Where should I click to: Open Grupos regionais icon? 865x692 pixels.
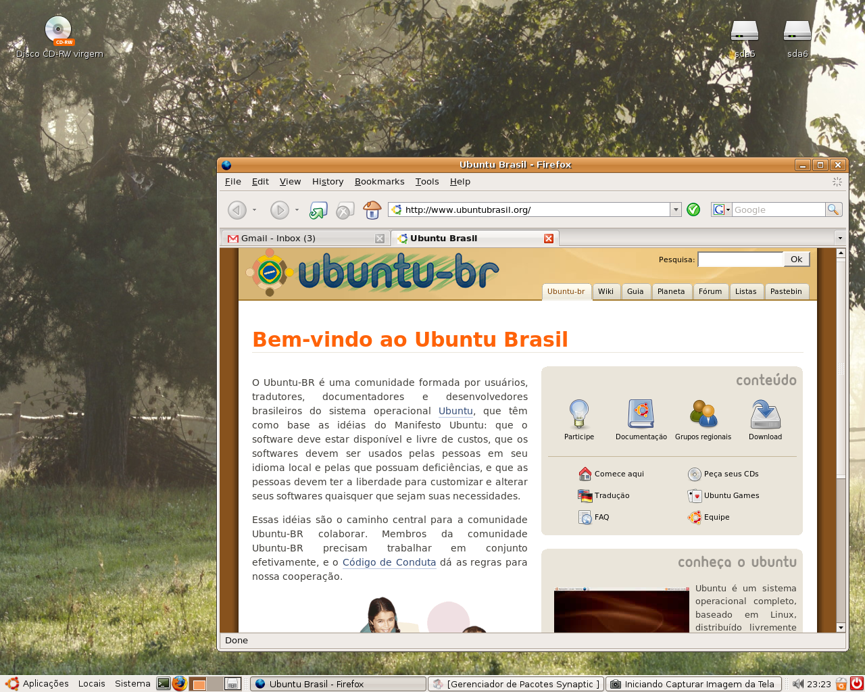click(703, 414)
